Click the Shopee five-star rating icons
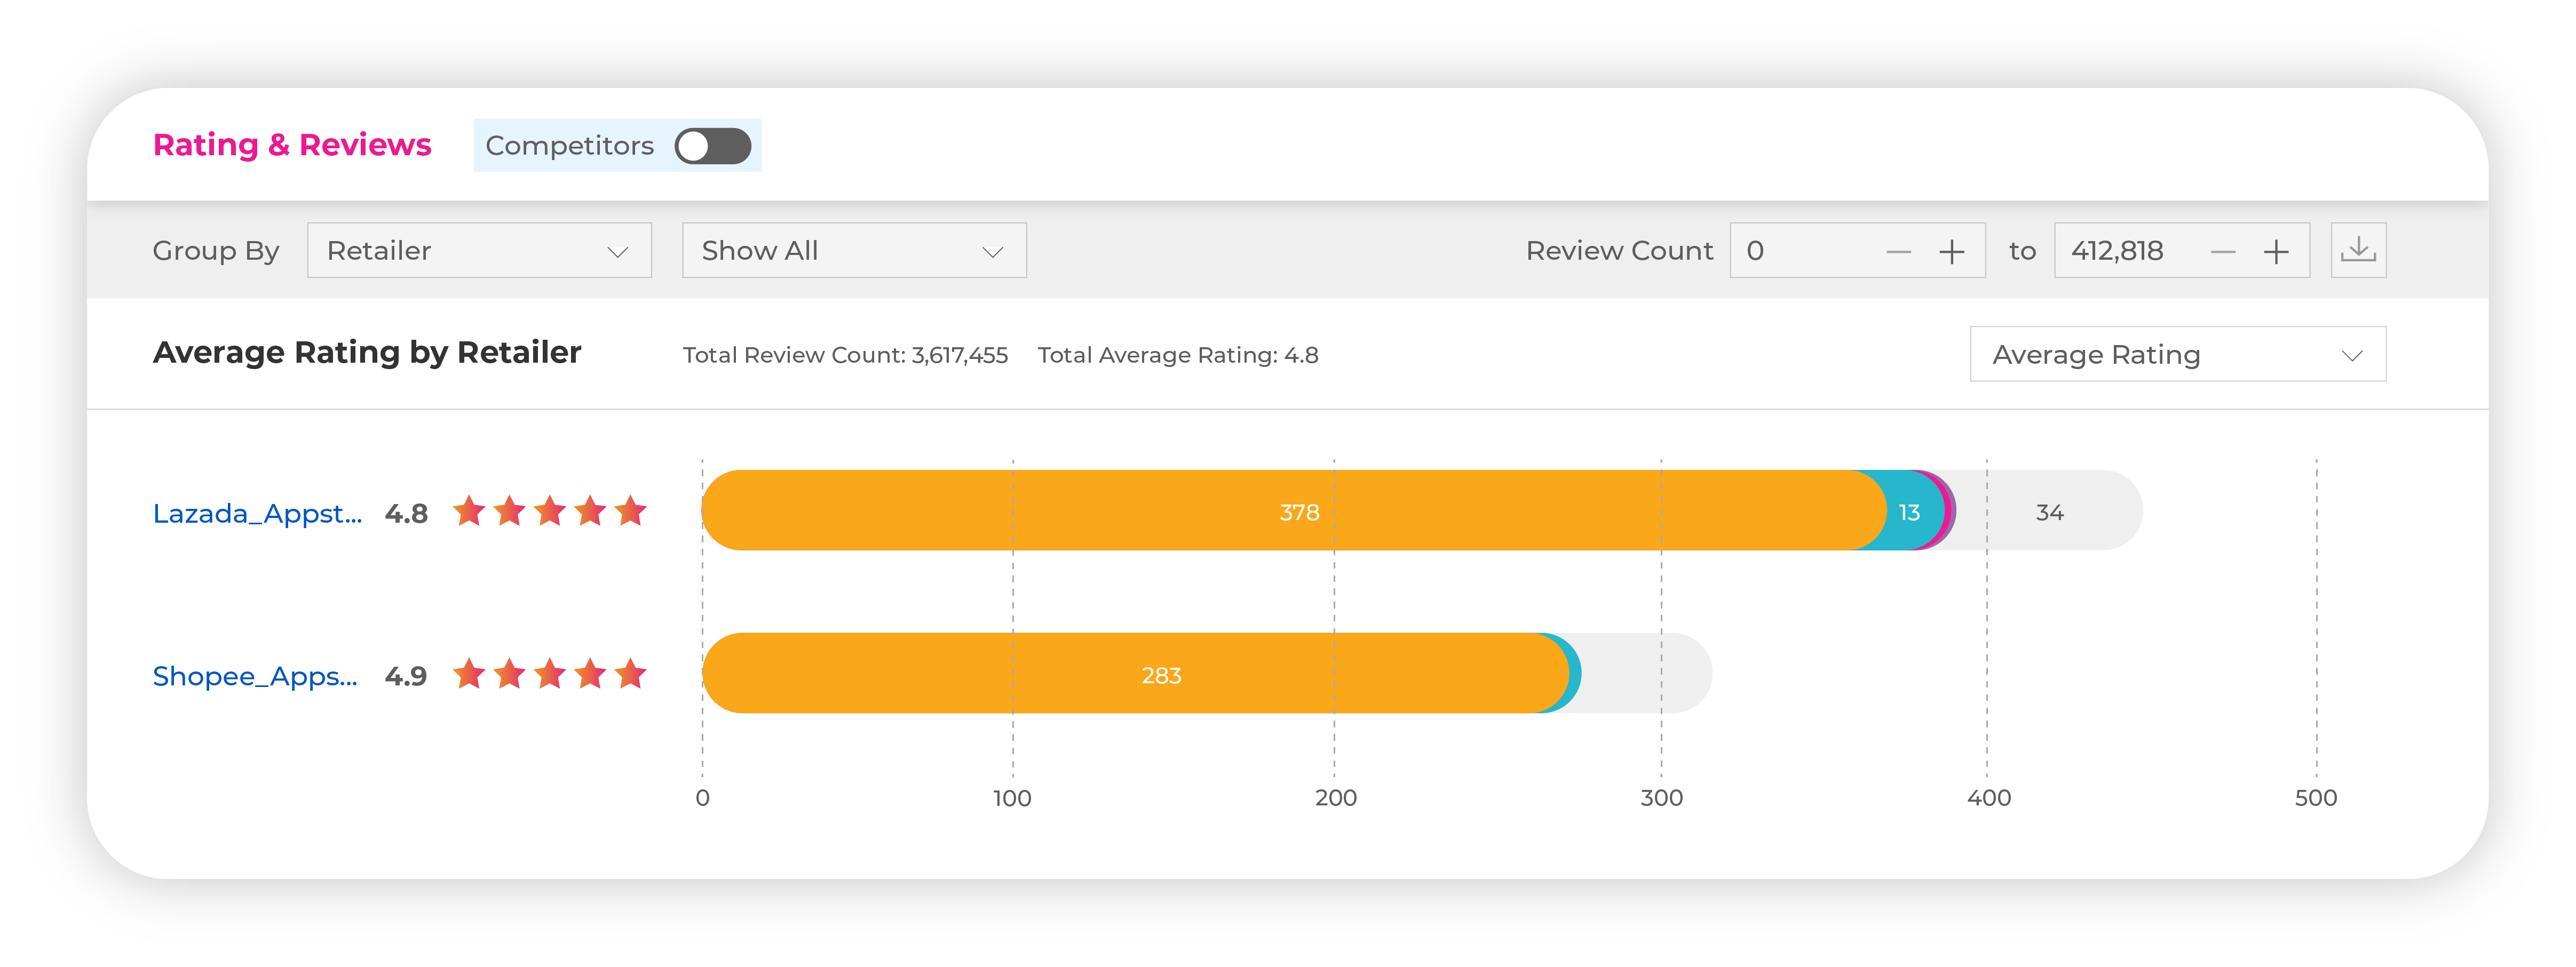2576x967 pixels. coord(549,674)
